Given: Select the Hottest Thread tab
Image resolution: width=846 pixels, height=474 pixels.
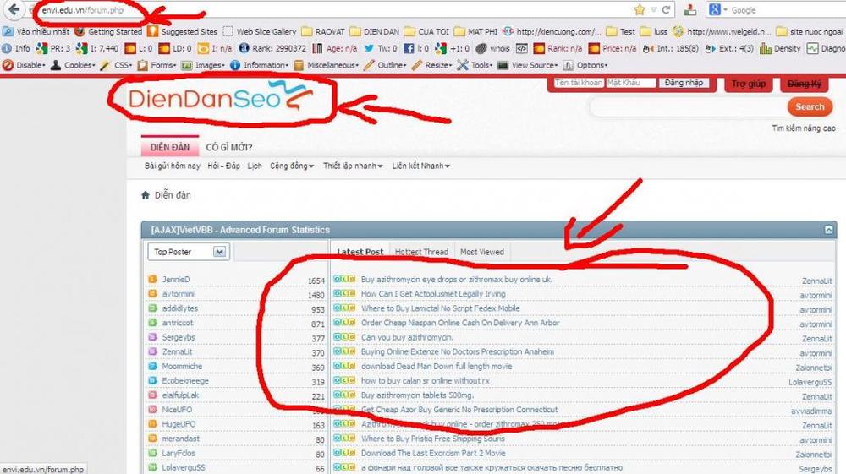Looking at the screenshot, I should tap(421, 252).
